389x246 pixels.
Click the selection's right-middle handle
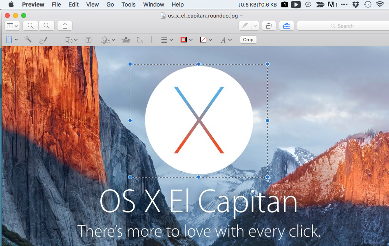pos(267,120)
